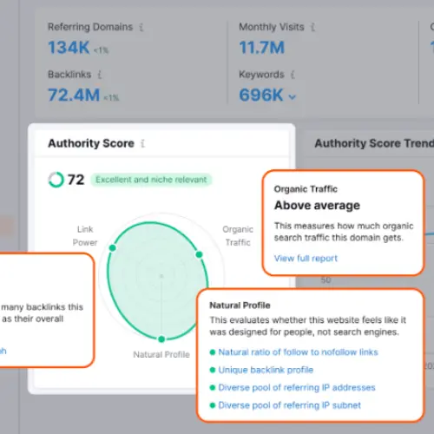This screenshot has height=434, width=434.
Task: Click the Authority Score Trend heading
Action: tap(374, 143)
